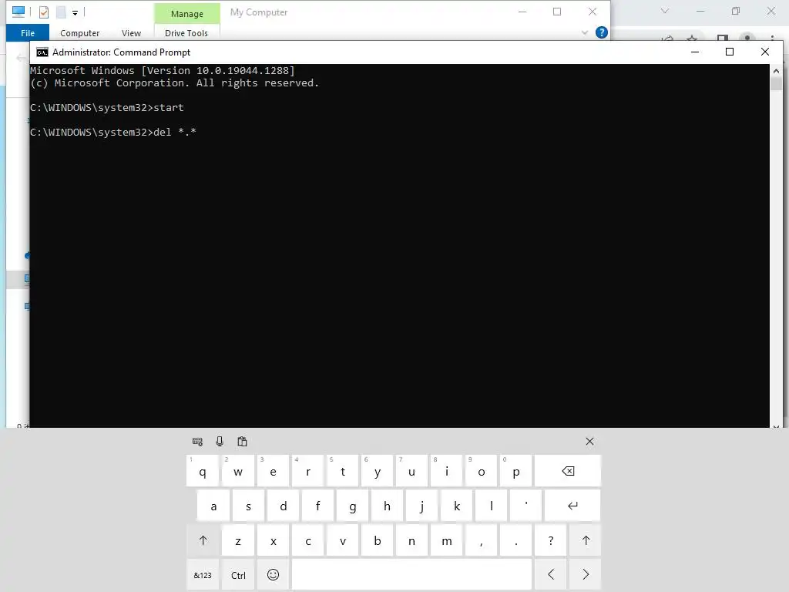Image resolution: width=789 pixels, height=592 pixels.
Task: Select the Manage contextual tab
Action: (x=186, y=14)
